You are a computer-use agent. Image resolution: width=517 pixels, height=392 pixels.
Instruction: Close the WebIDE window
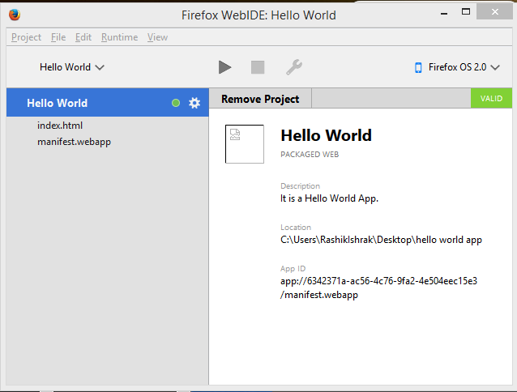click(x=494, y=12)
